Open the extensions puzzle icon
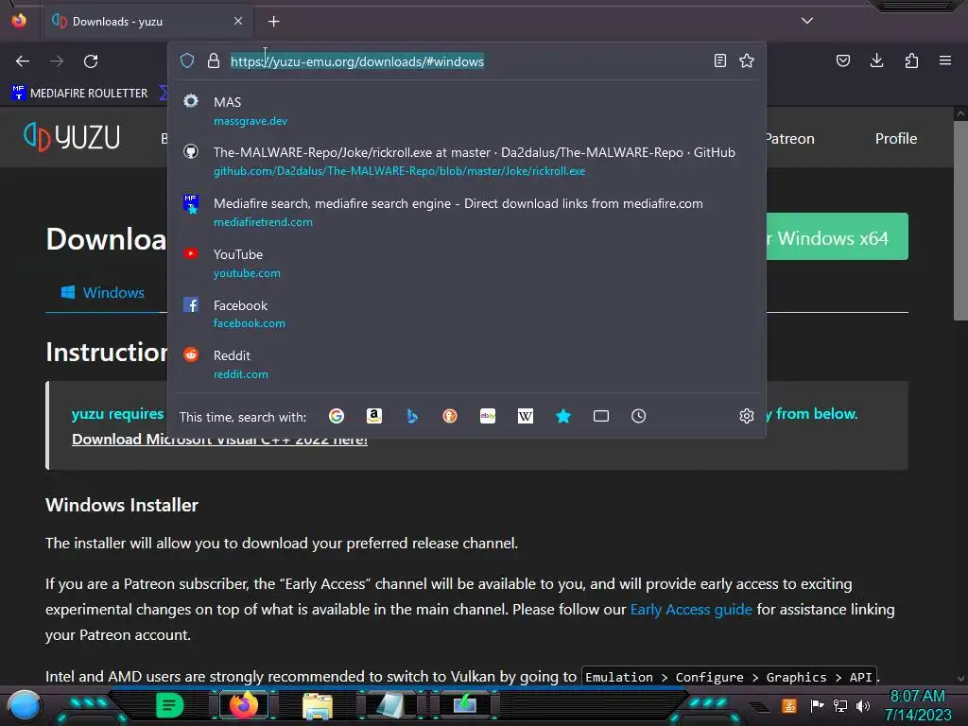This screenshot has height=726, width=968. 911,60
